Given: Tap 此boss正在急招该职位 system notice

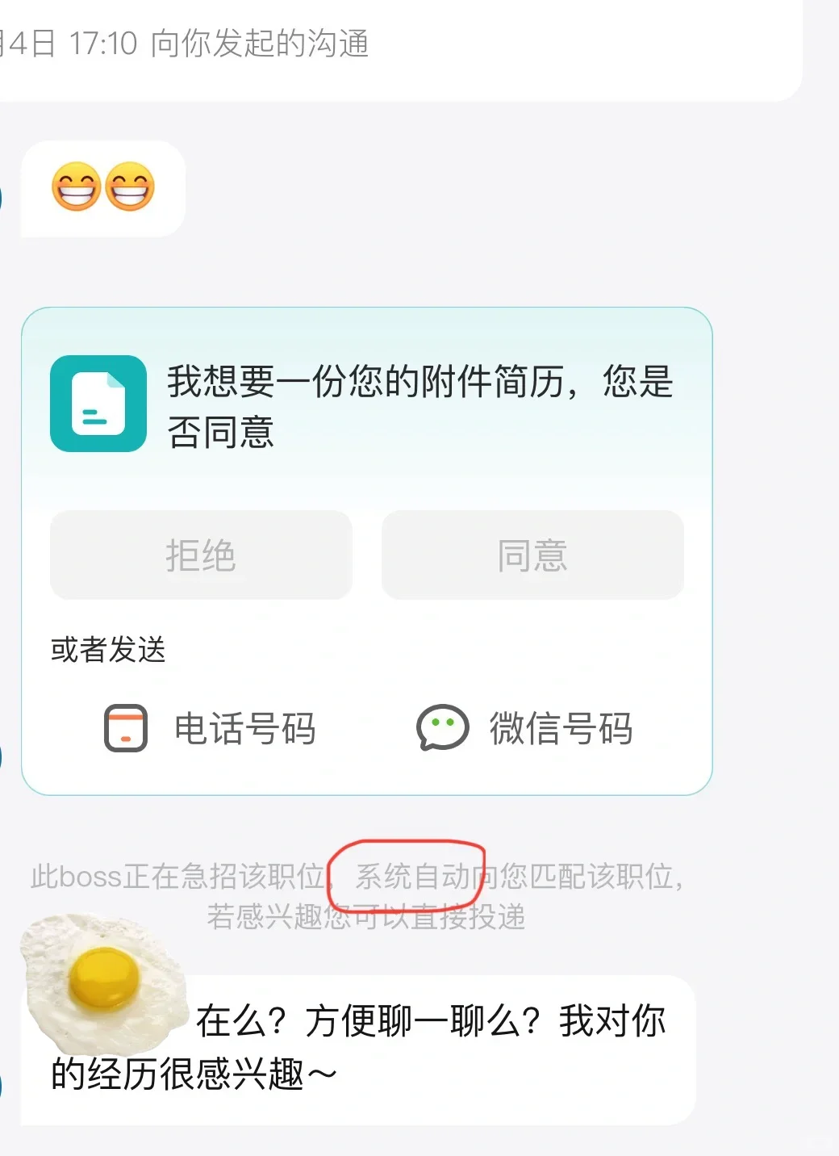Looking at the screenshot, I should click(x=177, y=876).
